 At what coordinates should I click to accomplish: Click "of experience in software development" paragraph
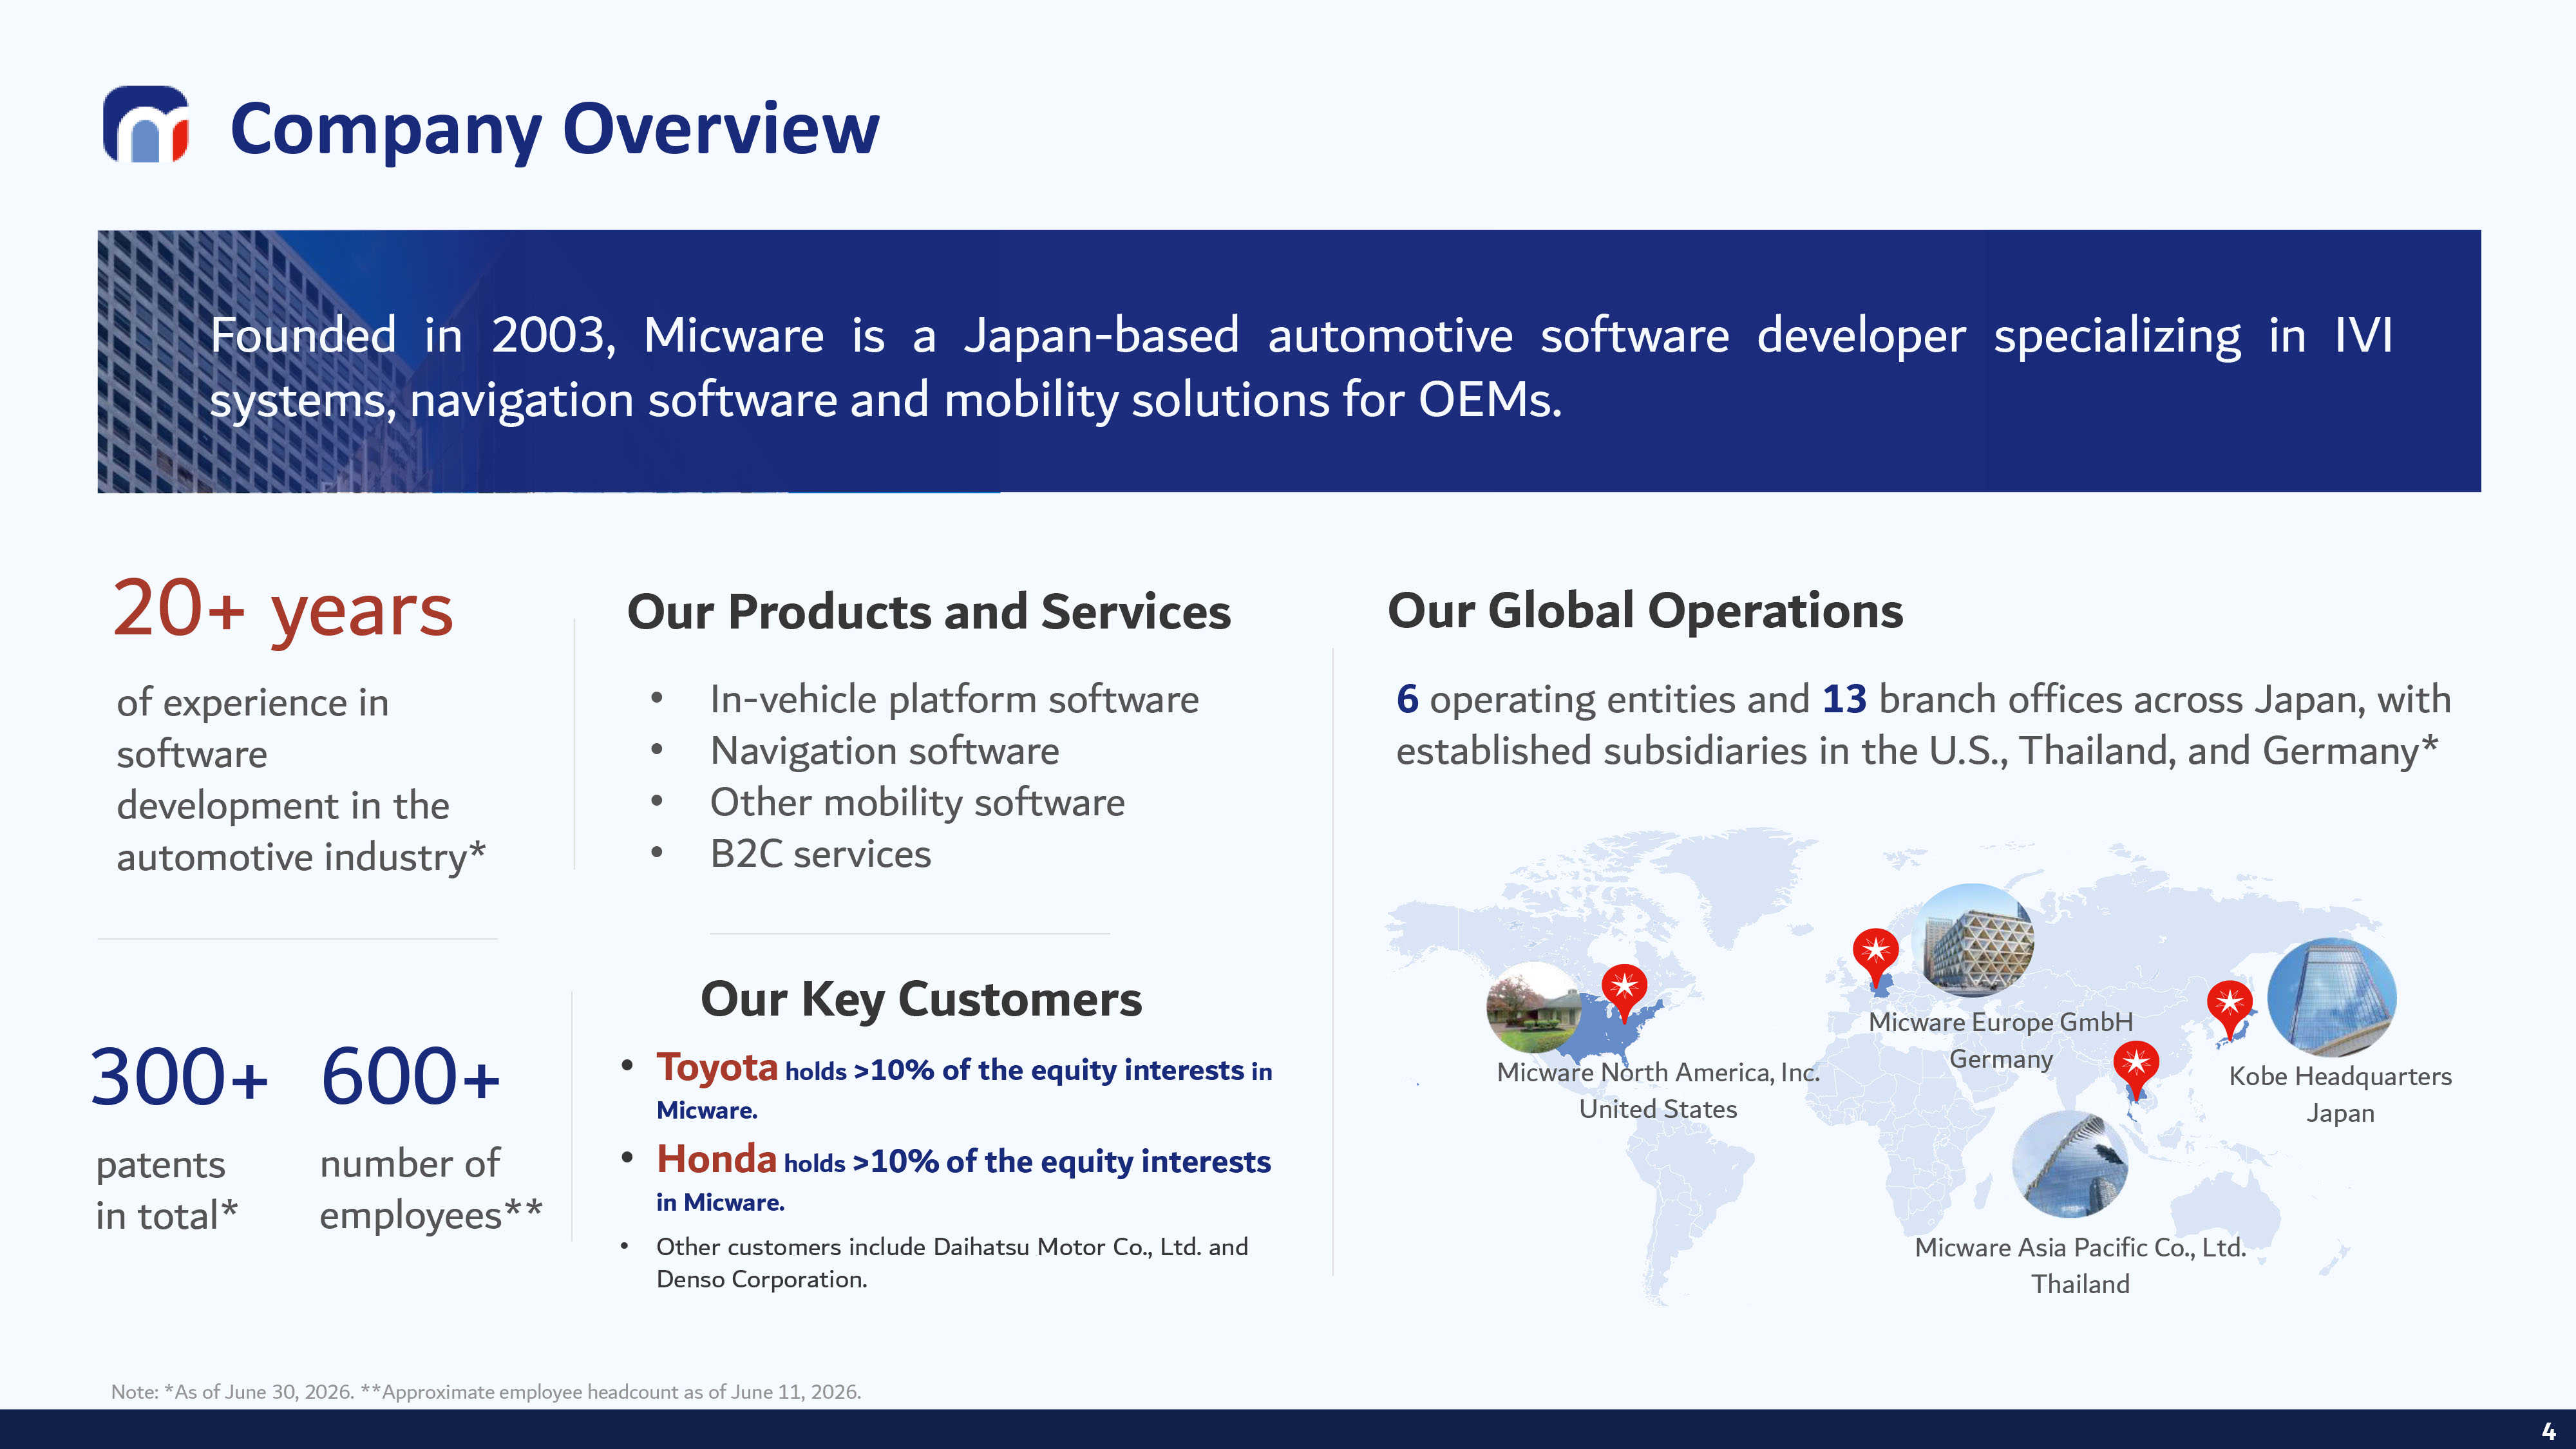[x=301, y=780]
